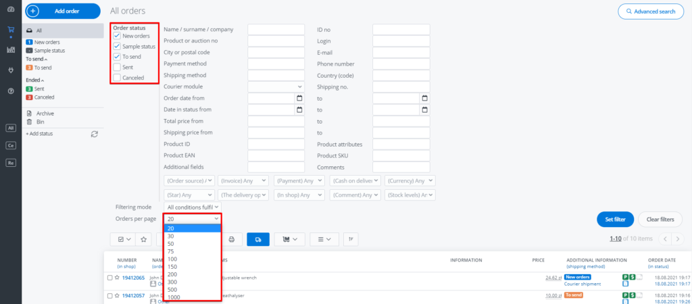The height and width of the screenshot is (304, 692).
Task: Click Clear filters button
Action: tap(660, 220)
